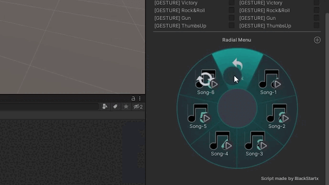Toggle hidden packages eye icon showing 2
The height and width of the screenshot is (185, 329).
click(x=138, y=107)
